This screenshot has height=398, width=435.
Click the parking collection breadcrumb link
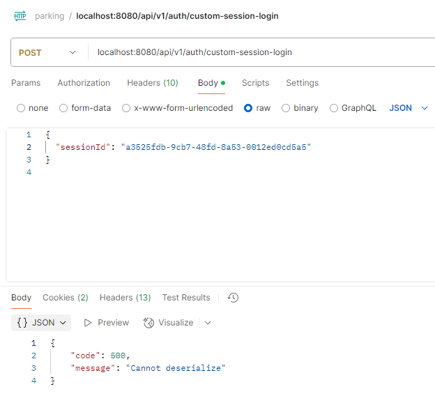click(49, 16)
